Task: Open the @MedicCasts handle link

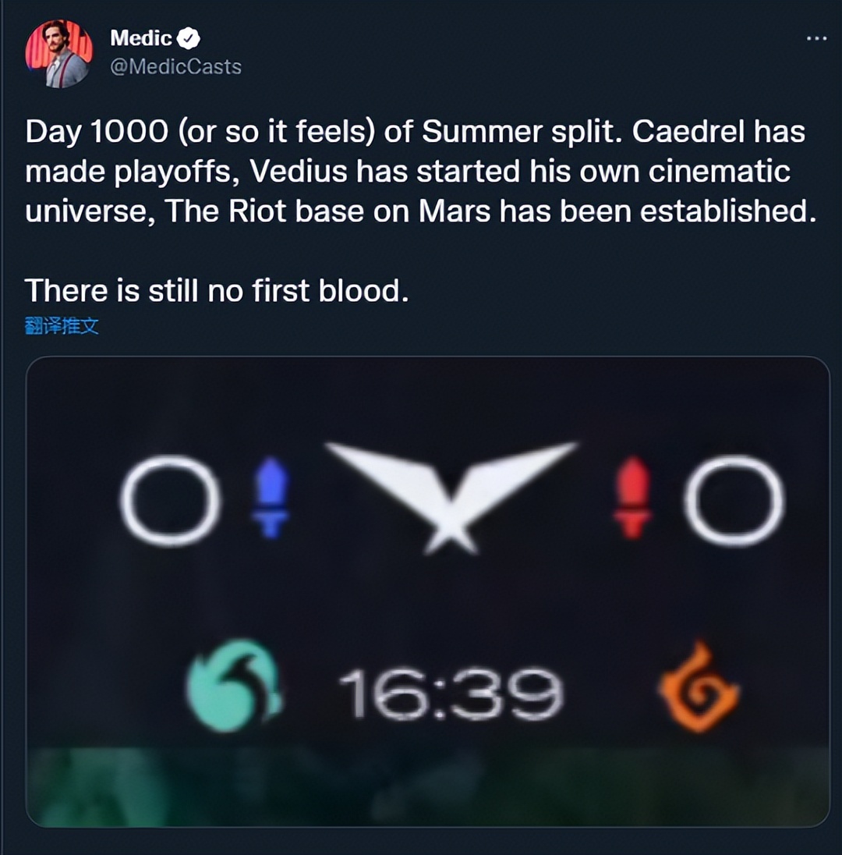Action: click(x=175, y=66)
